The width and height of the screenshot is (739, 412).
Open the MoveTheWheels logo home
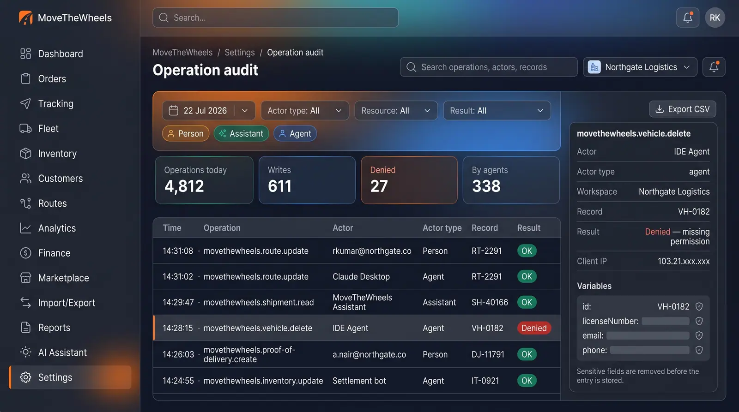(65, 18)
